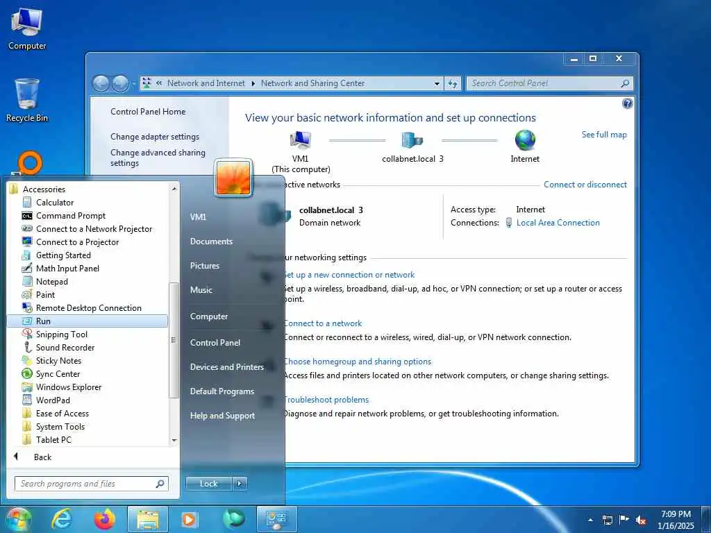Launch Sync Center
711x533 pixels.
(x=58, y=374)
